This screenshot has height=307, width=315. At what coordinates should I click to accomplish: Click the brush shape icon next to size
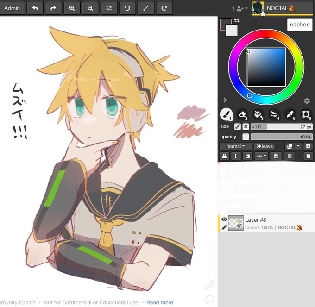[x=238, y=127]
